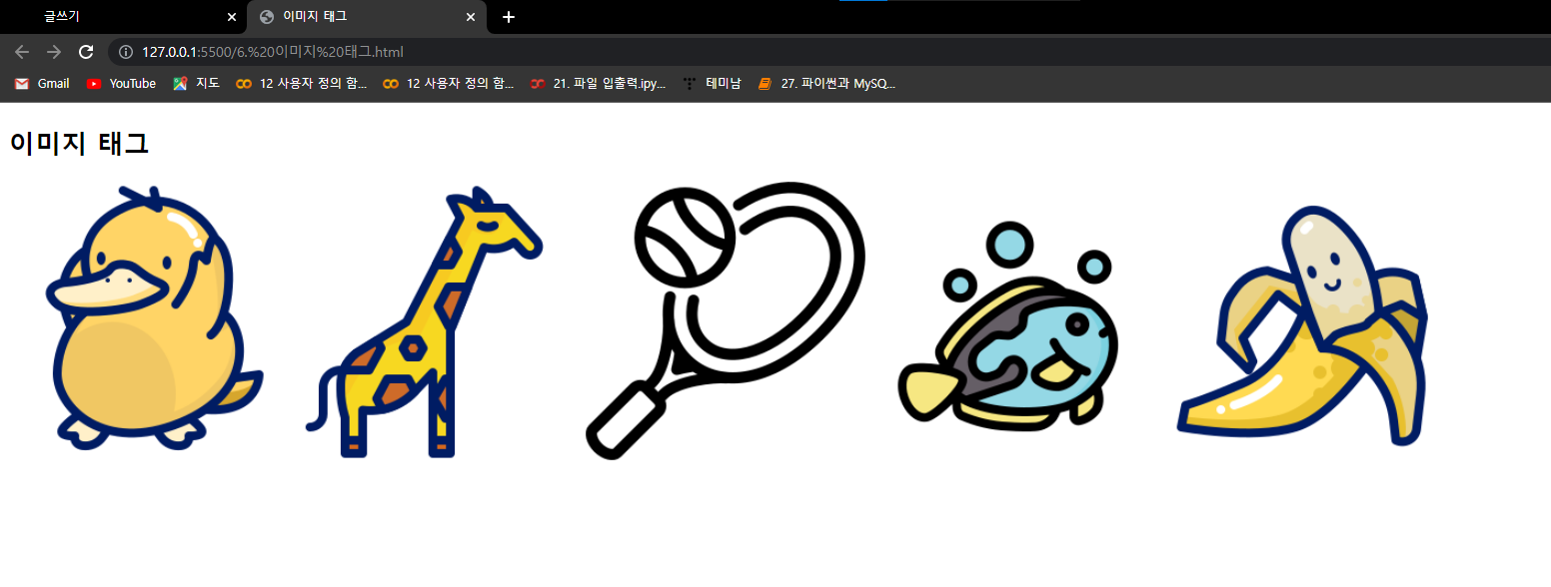The height and width of the screenshot is (587, 1551).
Task: Click the blue fish image
Action: point(1008,327)
